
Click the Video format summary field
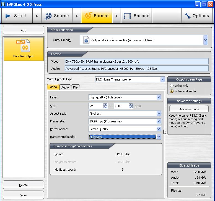[137, 61]
